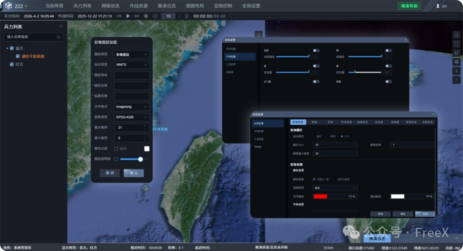Open the 当前阵营 menu
This screenshot has height=251, width=463.
[x=54, y=6]
